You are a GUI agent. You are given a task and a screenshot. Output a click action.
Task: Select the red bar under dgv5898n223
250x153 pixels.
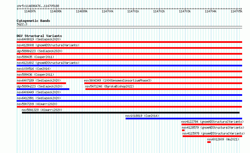click(x=129, y=54)
